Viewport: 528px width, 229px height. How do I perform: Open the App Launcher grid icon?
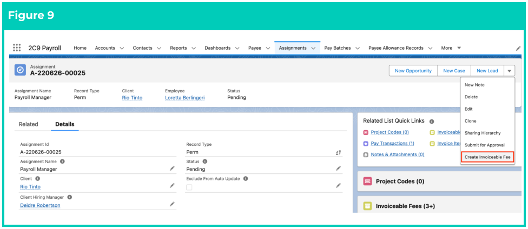(17, 48)
